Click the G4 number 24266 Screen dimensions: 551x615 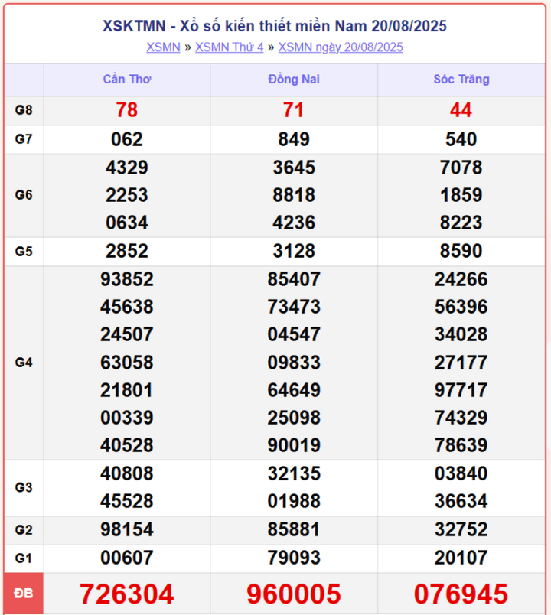click(x=461, y=279)
